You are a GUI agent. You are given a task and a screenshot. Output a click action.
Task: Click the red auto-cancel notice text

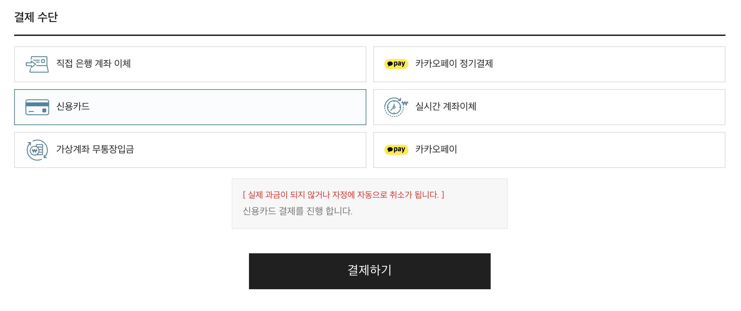click(x=343, y=195)
